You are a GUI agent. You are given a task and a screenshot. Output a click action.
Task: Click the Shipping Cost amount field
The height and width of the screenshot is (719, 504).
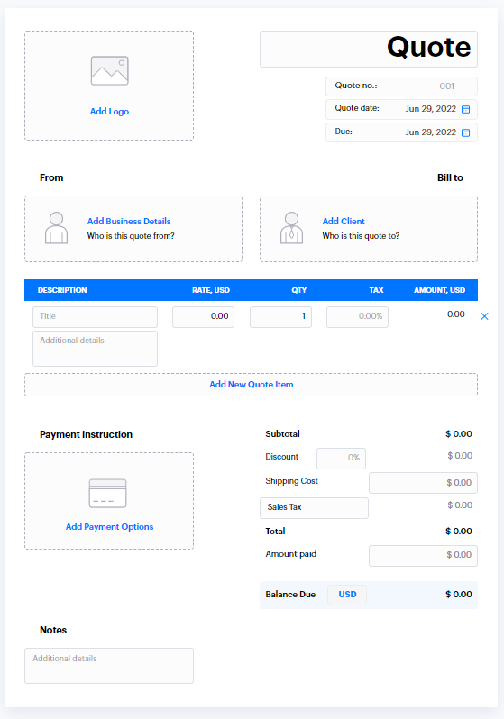point(423,483)
